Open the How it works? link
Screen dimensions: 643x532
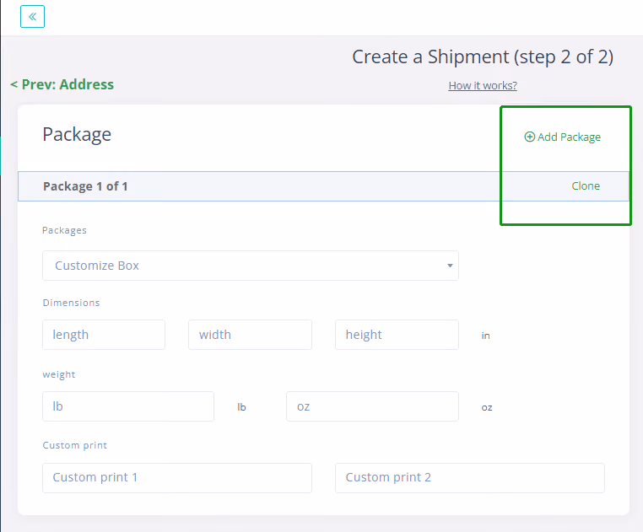483,85
